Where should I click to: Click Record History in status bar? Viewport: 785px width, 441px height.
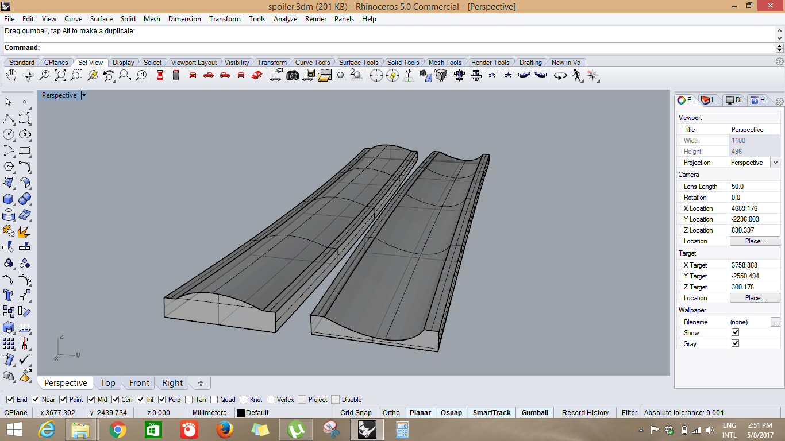coord(585,412)
